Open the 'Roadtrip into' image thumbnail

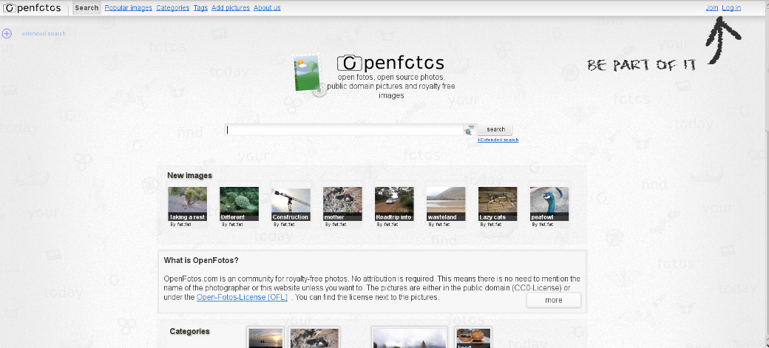coord(394,203)
